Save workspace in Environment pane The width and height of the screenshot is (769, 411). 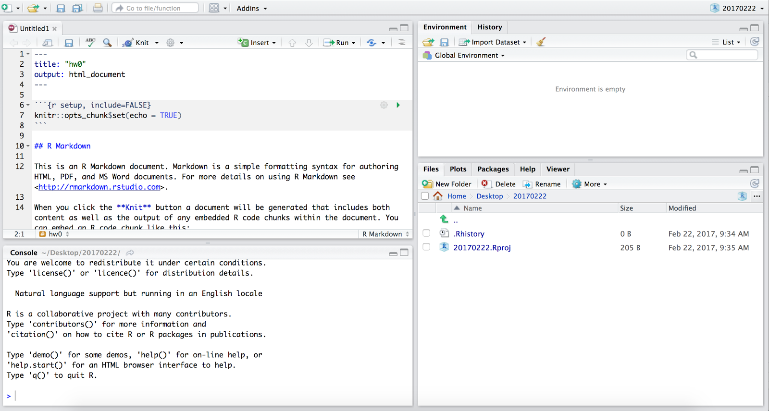pyautogui.click(x=444, y=42)
